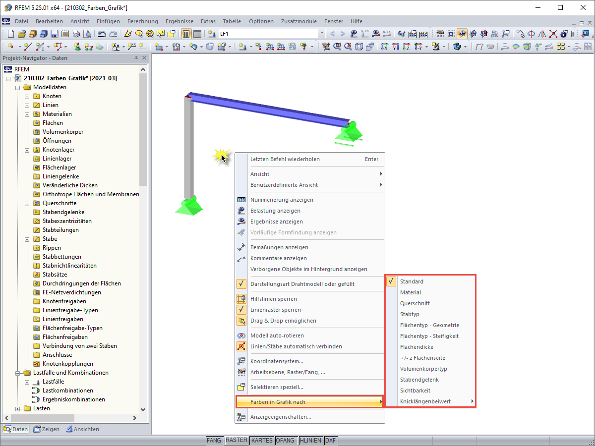Click the Save floppy disk icon
The image size is (595, 446).
click(x=54, y=34)
